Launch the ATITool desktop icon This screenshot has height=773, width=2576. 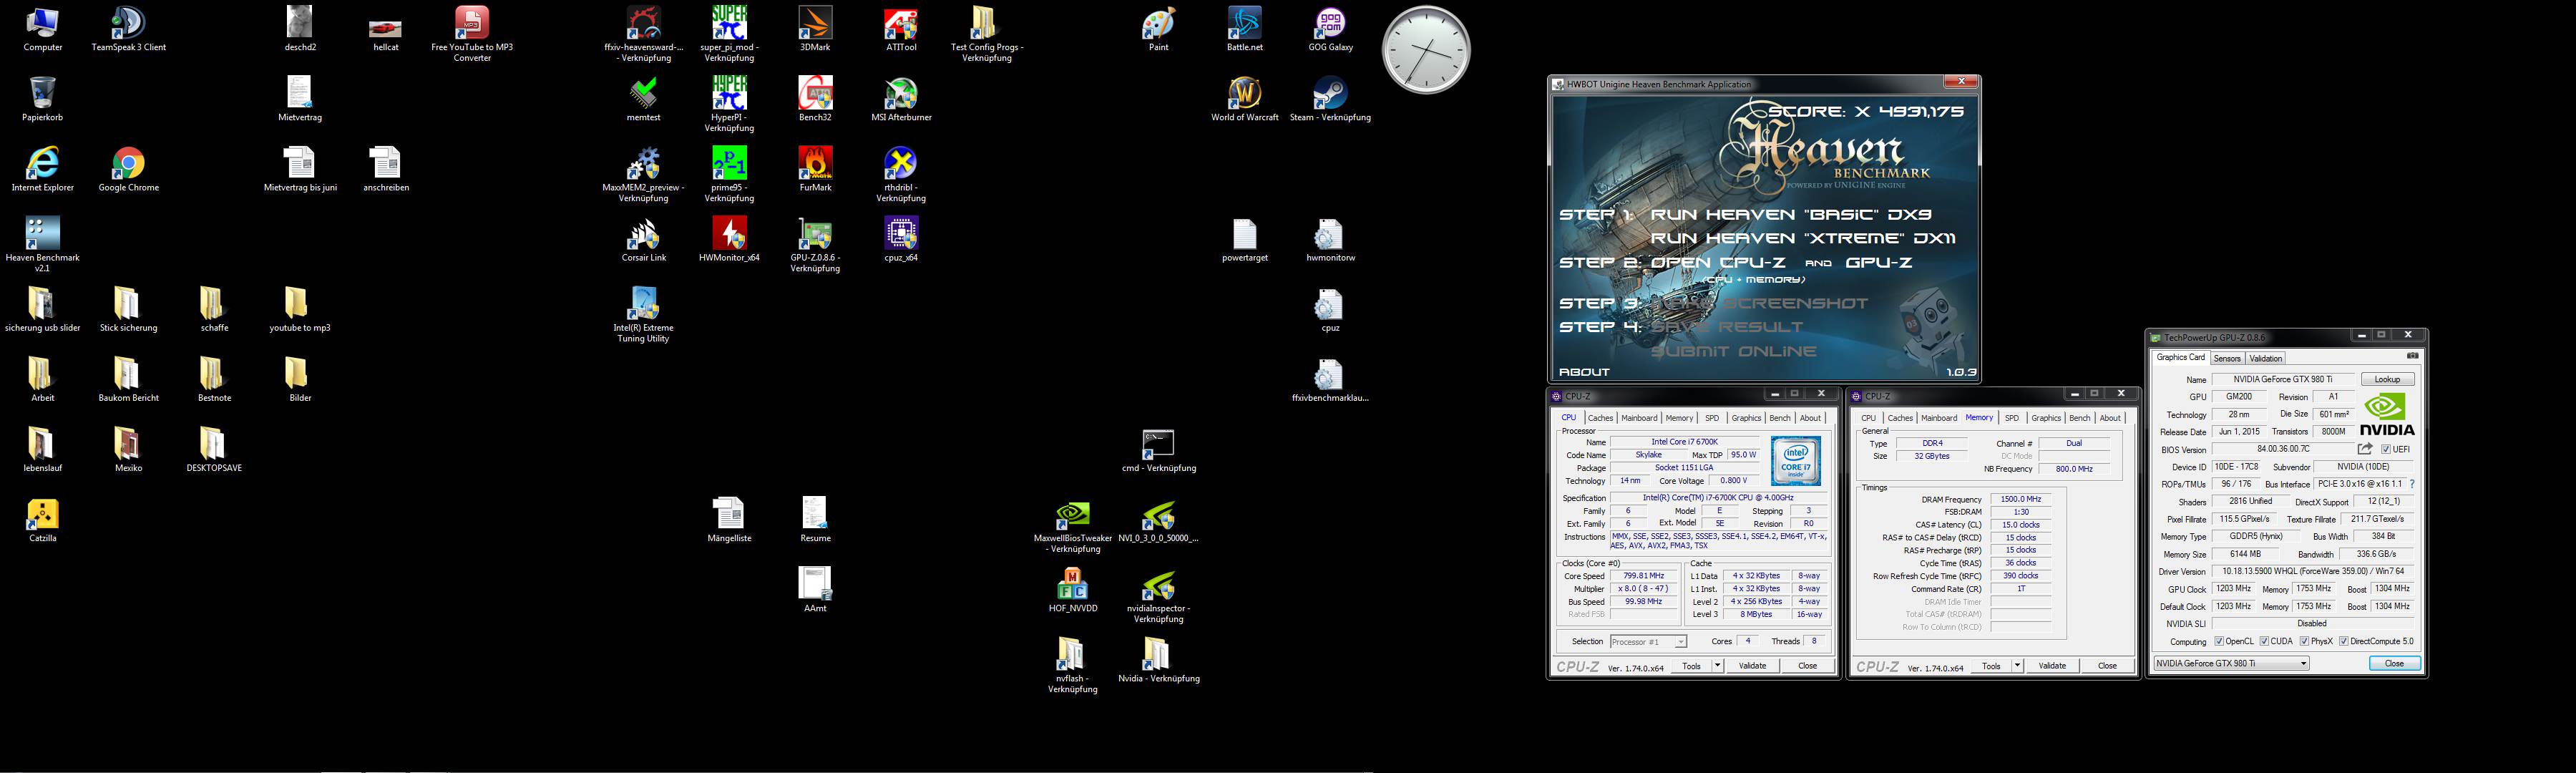pyautogui.click(x=901, y=29)
